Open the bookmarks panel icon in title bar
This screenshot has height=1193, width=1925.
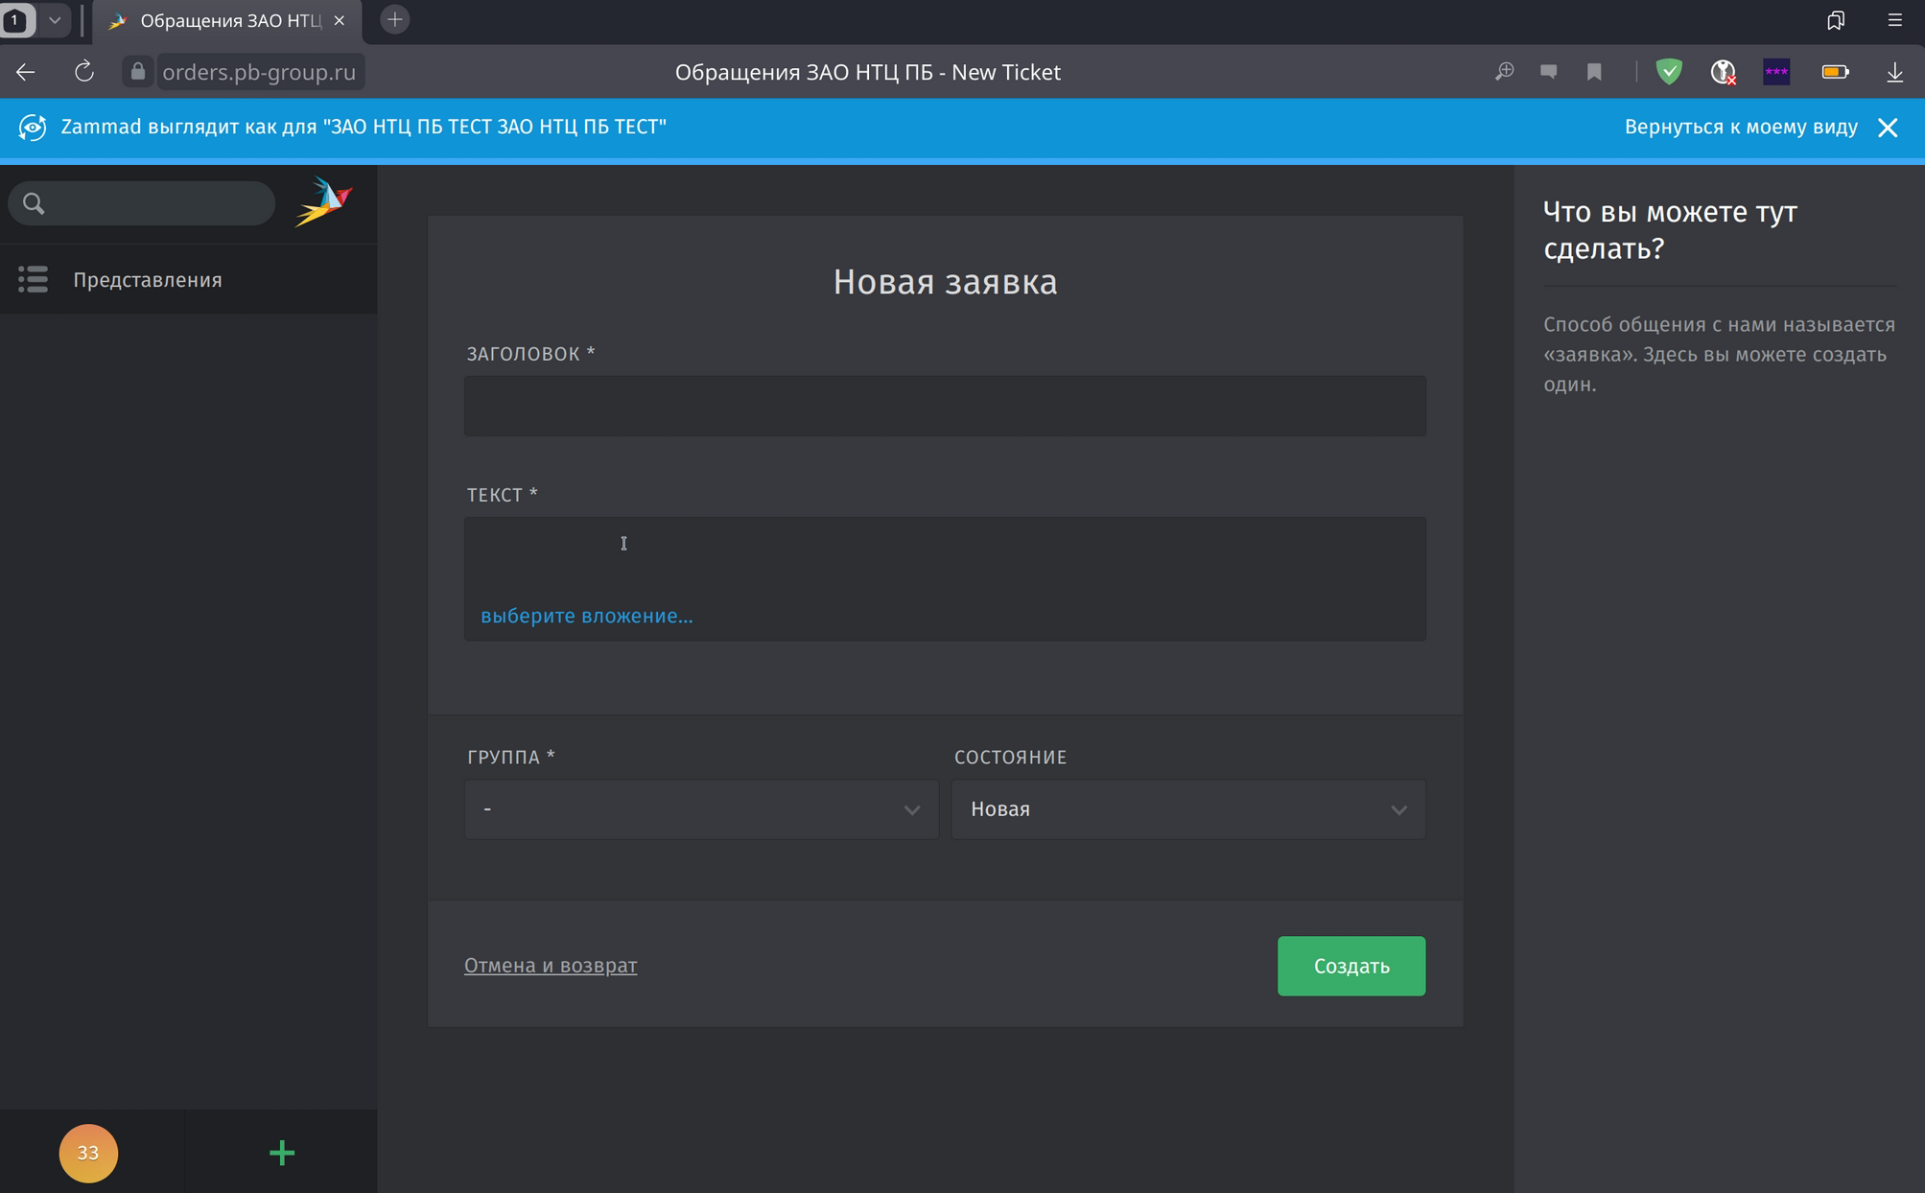pos(1836,20)
